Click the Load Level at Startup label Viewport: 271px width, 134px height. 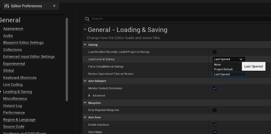[x=101, y=59]
